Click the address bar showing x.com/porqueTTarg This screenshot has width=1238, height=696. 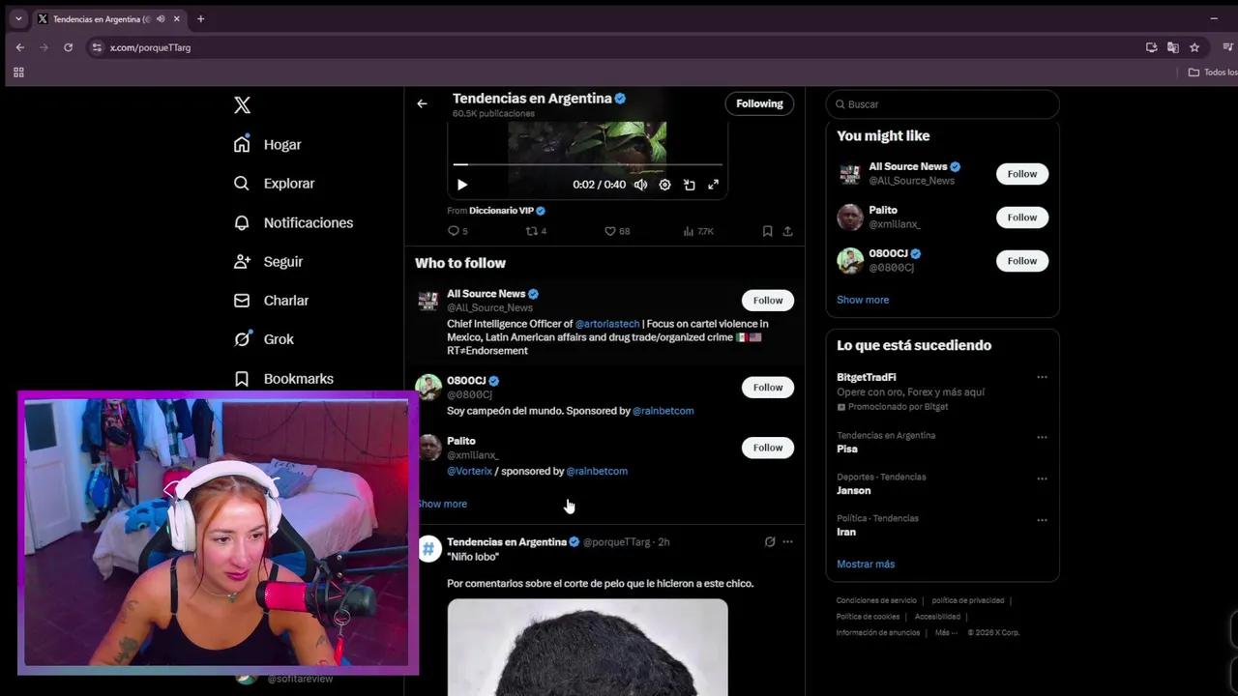pos(619,47)
